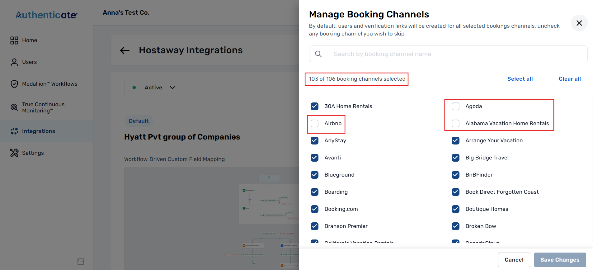Screen dimensions: 593x270
Task: Open the Home menu item
Action: [30, 40]
